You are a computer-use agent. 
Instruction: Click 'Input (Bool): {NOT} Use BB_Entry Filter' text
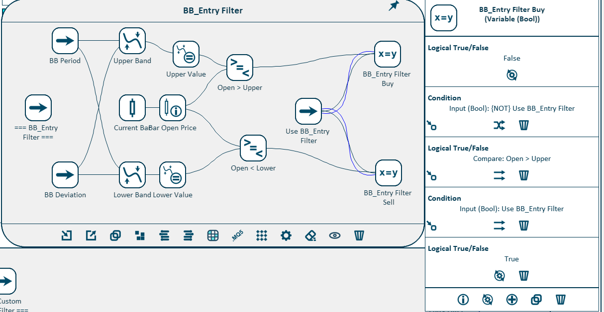[511, 108]
